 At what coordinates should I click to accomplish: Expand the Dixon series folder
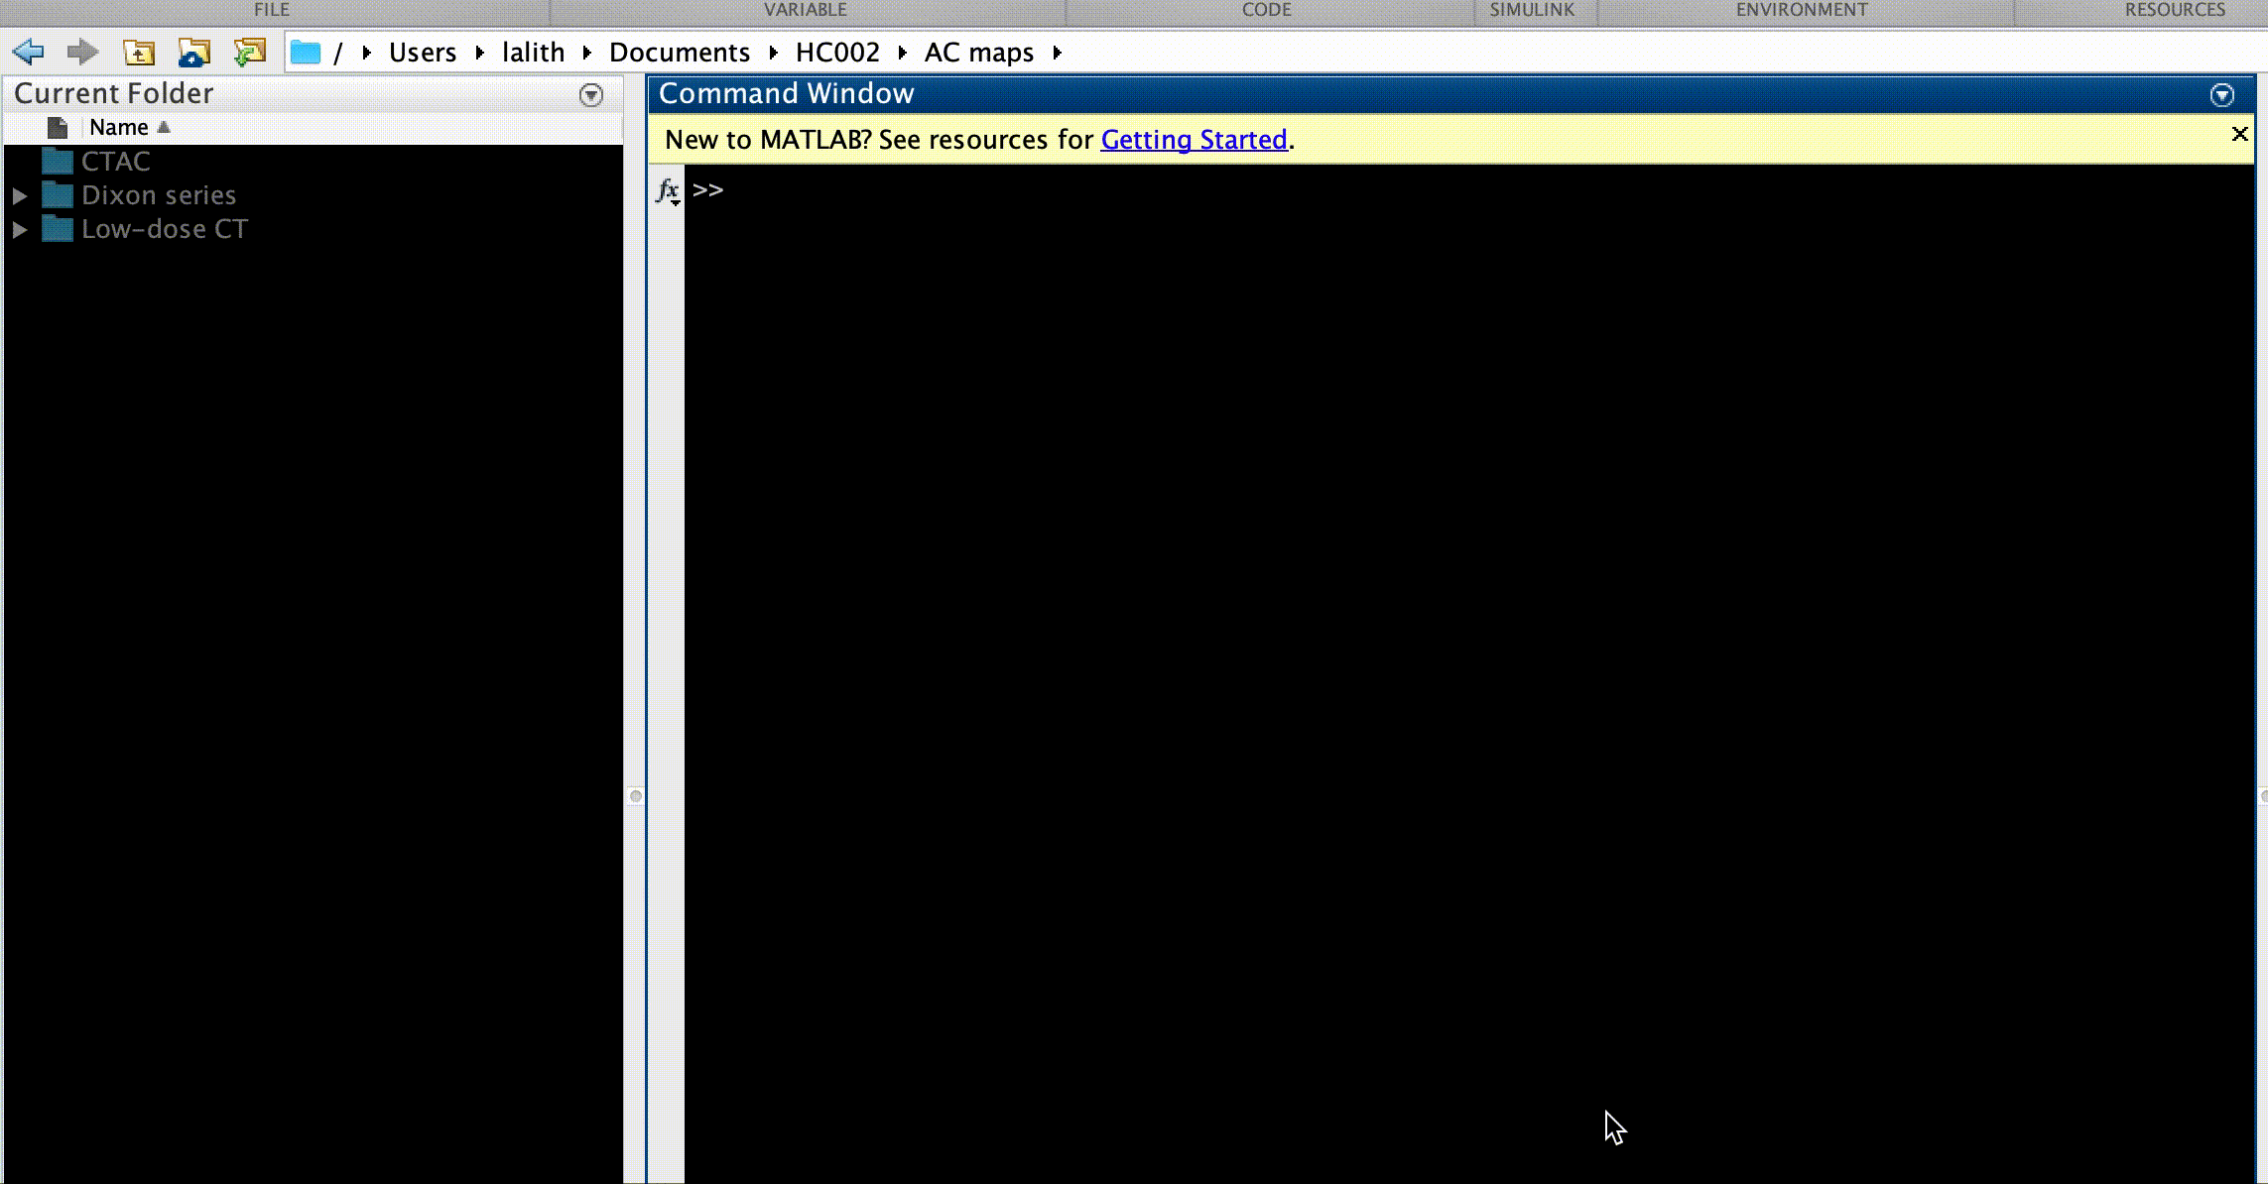pyautogui.click(x=19, y=196)
